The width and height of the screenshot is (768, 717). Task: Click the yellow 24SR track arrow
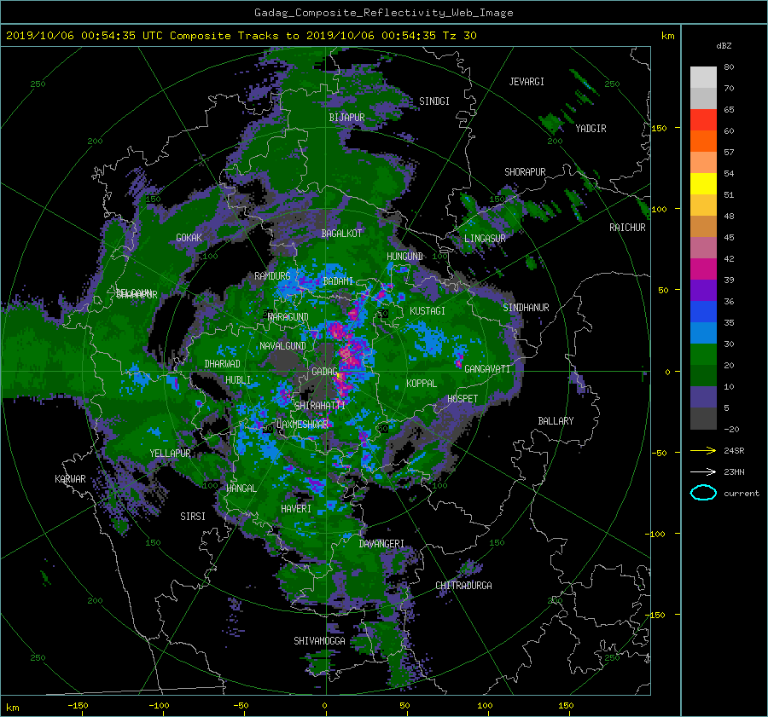point(703,450)
